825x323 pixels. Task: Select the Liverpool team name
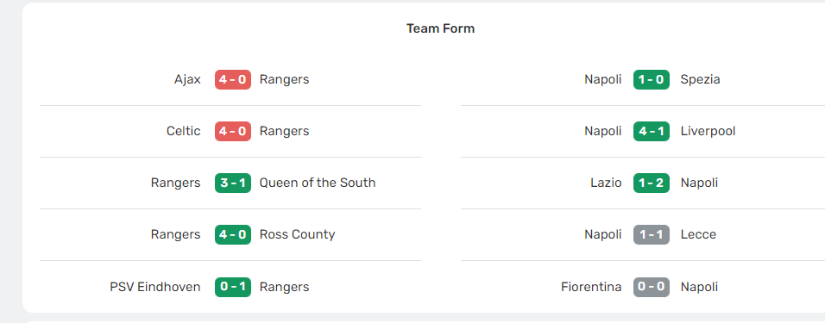click(x=708, y=131)
